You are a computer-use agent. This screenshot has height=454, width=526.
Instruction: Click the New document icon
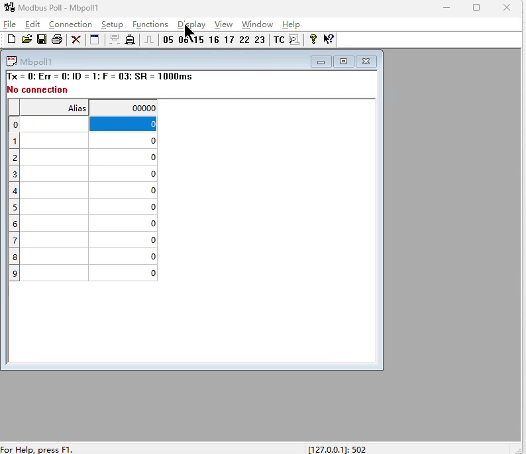coord(11,40)
